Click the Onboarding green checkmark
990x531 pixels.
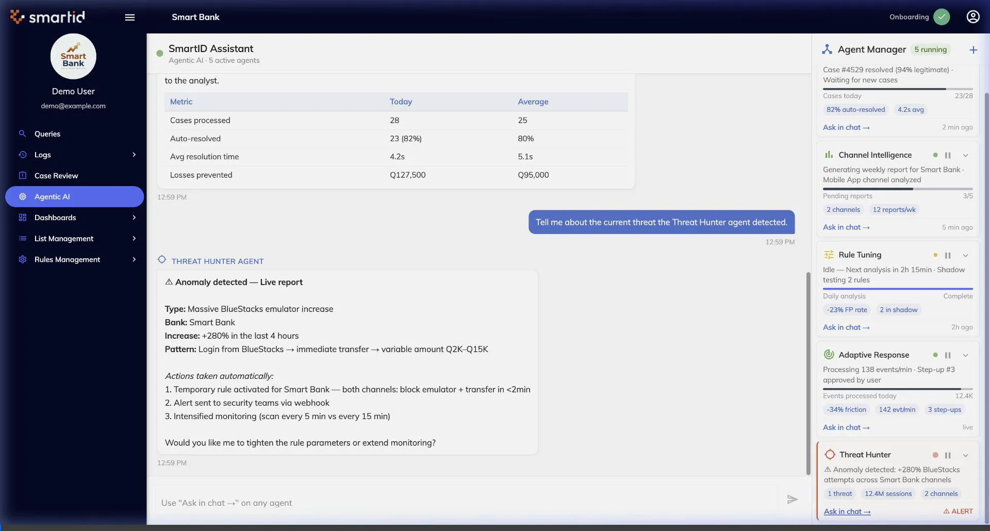click(942, 17)
